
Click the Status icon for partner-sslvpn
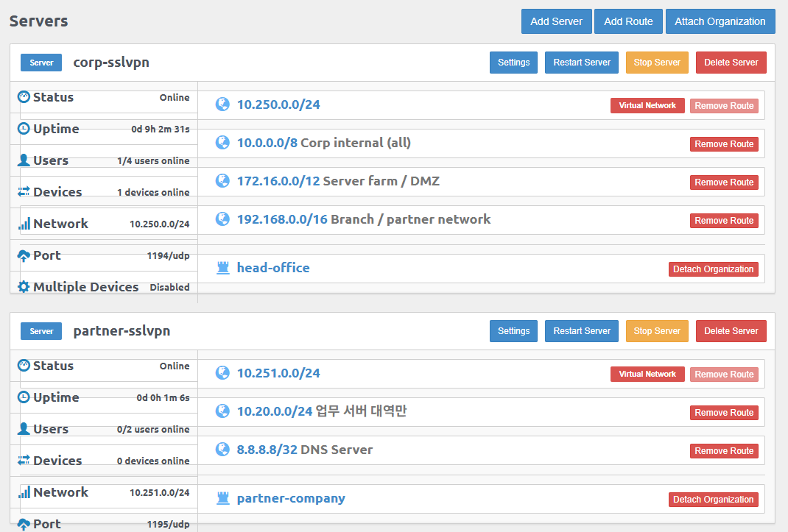[24, 366]
